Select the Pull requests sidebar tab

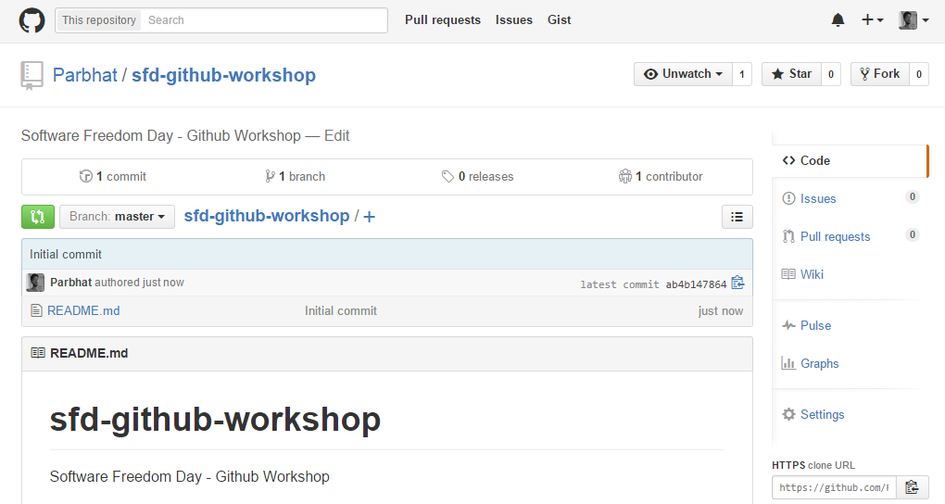pyautogui.click(x=850, y=236)
